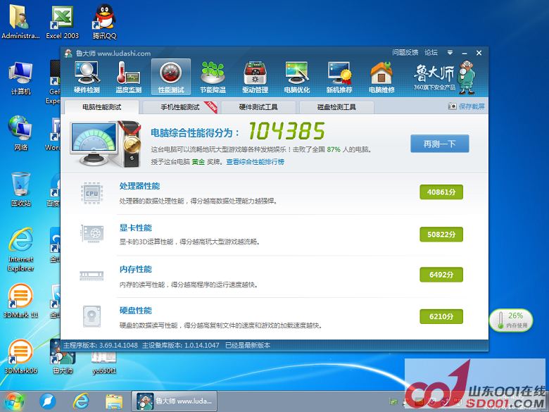The height and width of the screenshot is (412, 549).
Task: Click the 6210分 disk score
Action: 441,316
